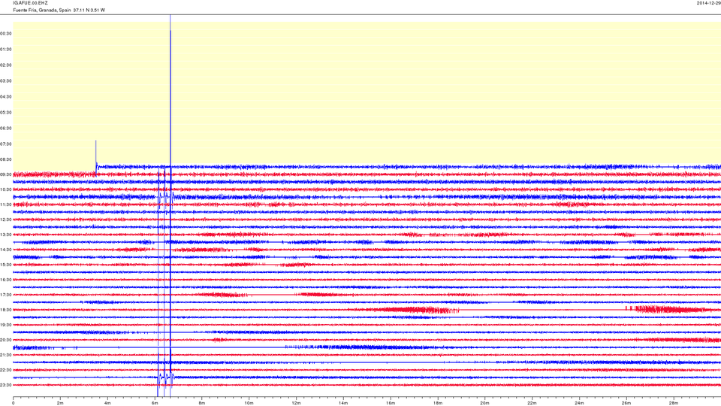Choose the '12m' axis tick label
Image resolution: width=721 pixels, height=406 pixels.
point(296,403)
